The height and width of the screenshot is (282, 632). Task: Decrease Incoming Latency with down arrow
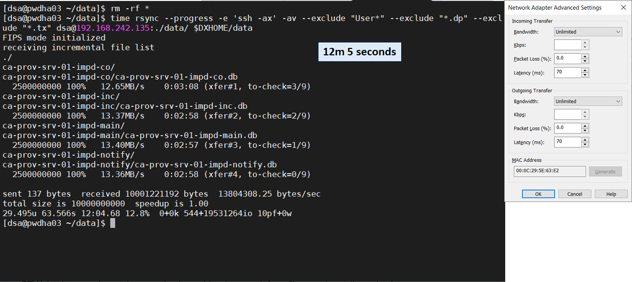pyautogui.click(x=585, y=75)
